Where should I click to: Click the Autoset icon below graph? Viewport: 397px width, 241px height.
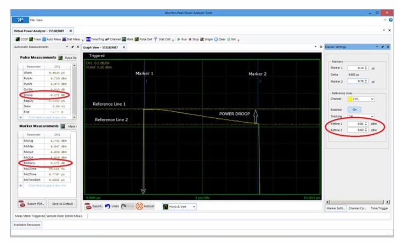pos(139,206)
